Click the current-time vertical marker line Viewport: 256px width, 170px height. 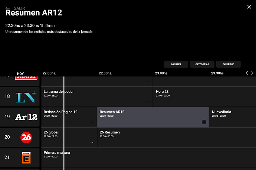(x=64, y=123)
